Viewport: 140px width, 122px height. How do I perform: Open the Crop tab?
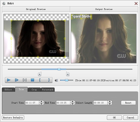(x=34, y=90)
